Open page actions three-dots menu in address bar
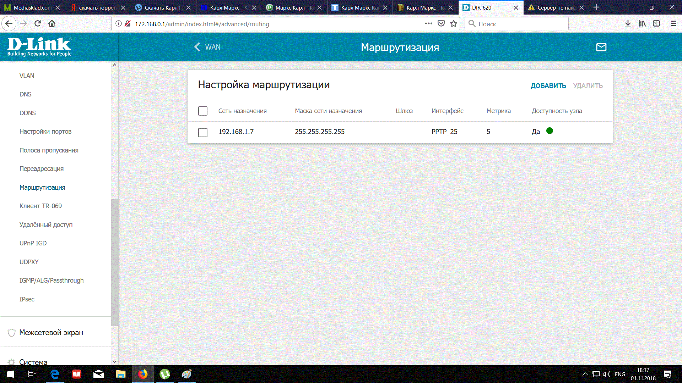Screen dimensions: 682x383 (428, 24)
